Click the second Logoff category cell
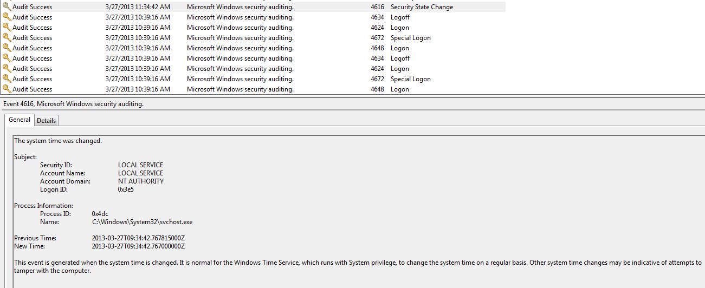705x288 pixels. click(x=400, y=58)
